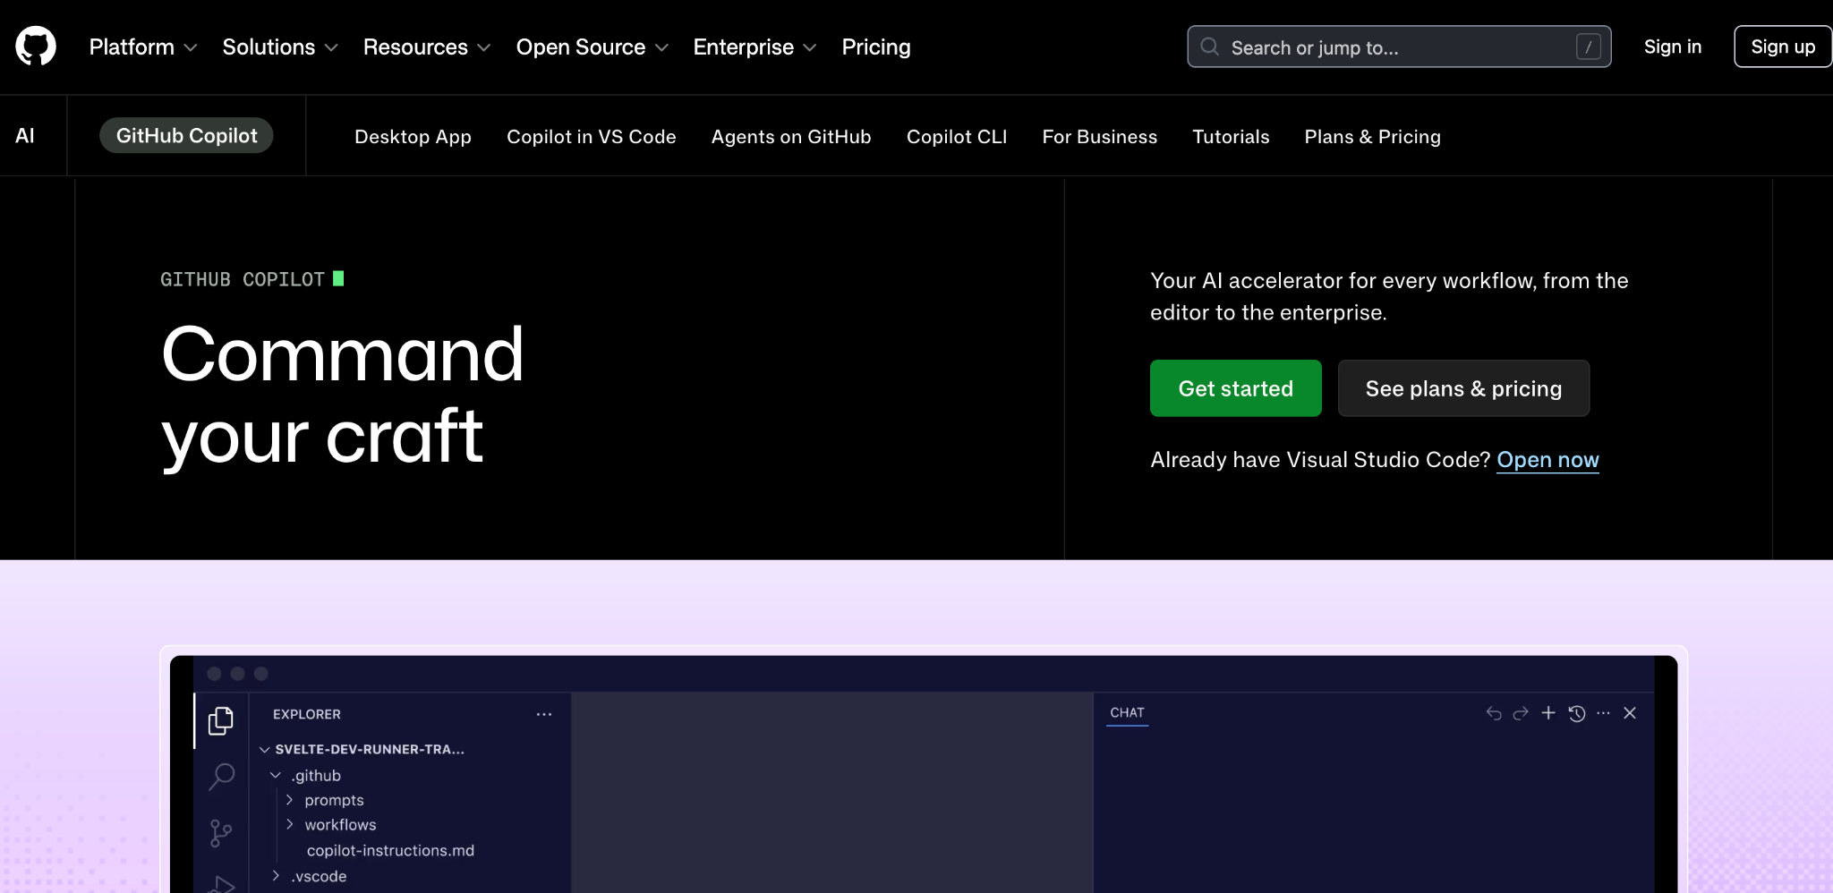
Task: Expand the workflows folder
Action: 331,824
